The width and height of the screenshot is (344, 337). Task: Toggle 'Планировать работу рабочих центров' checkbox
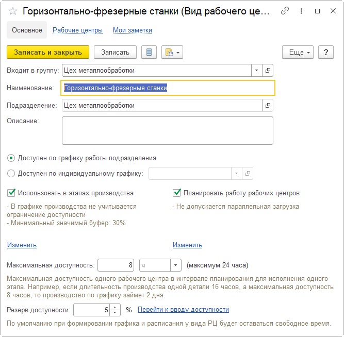point(177,193)
